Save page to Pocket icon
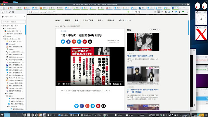The image size is (208, 117). click(x=136, y=12)
